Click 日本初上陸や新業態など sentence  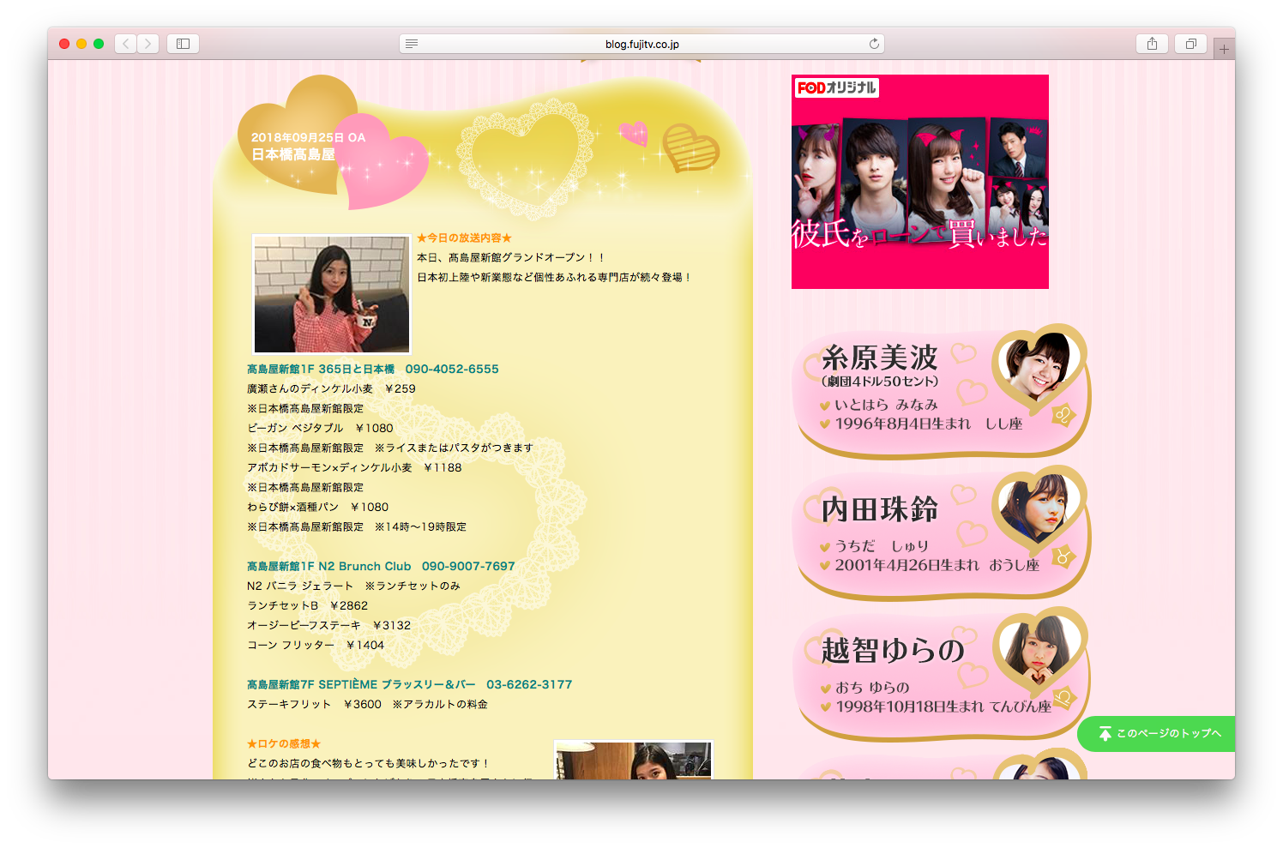click(x=555, y=277)
